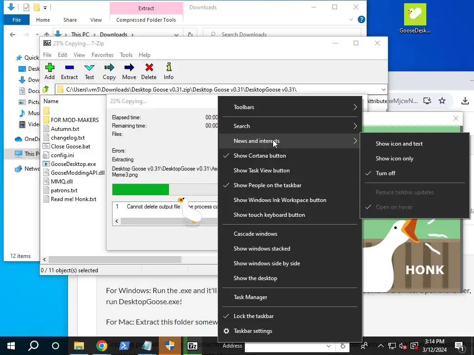Select GooseDesktop.exe in 7-Zip list
Image resolution: width=474 pixels, height=355 pixels.
point(74,164)
